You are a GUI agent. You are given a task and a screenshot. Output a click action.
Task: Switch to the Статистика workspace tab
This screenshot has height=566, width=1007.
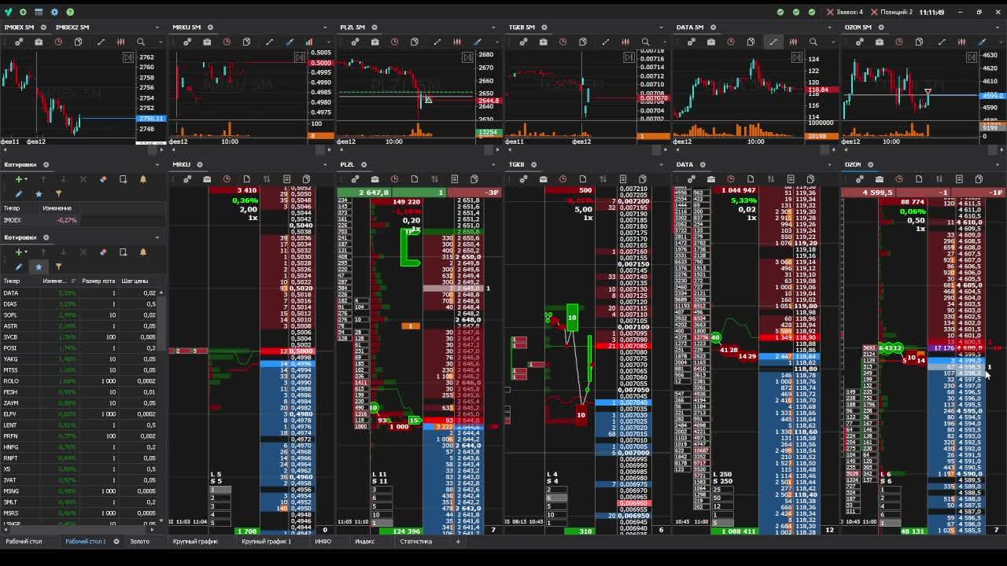(x=415, y=542)
